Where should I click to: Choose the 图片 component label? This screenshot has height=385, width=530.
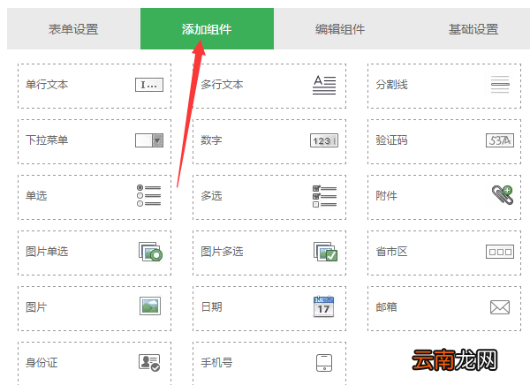pyautogui.click(x=36, y=307)
